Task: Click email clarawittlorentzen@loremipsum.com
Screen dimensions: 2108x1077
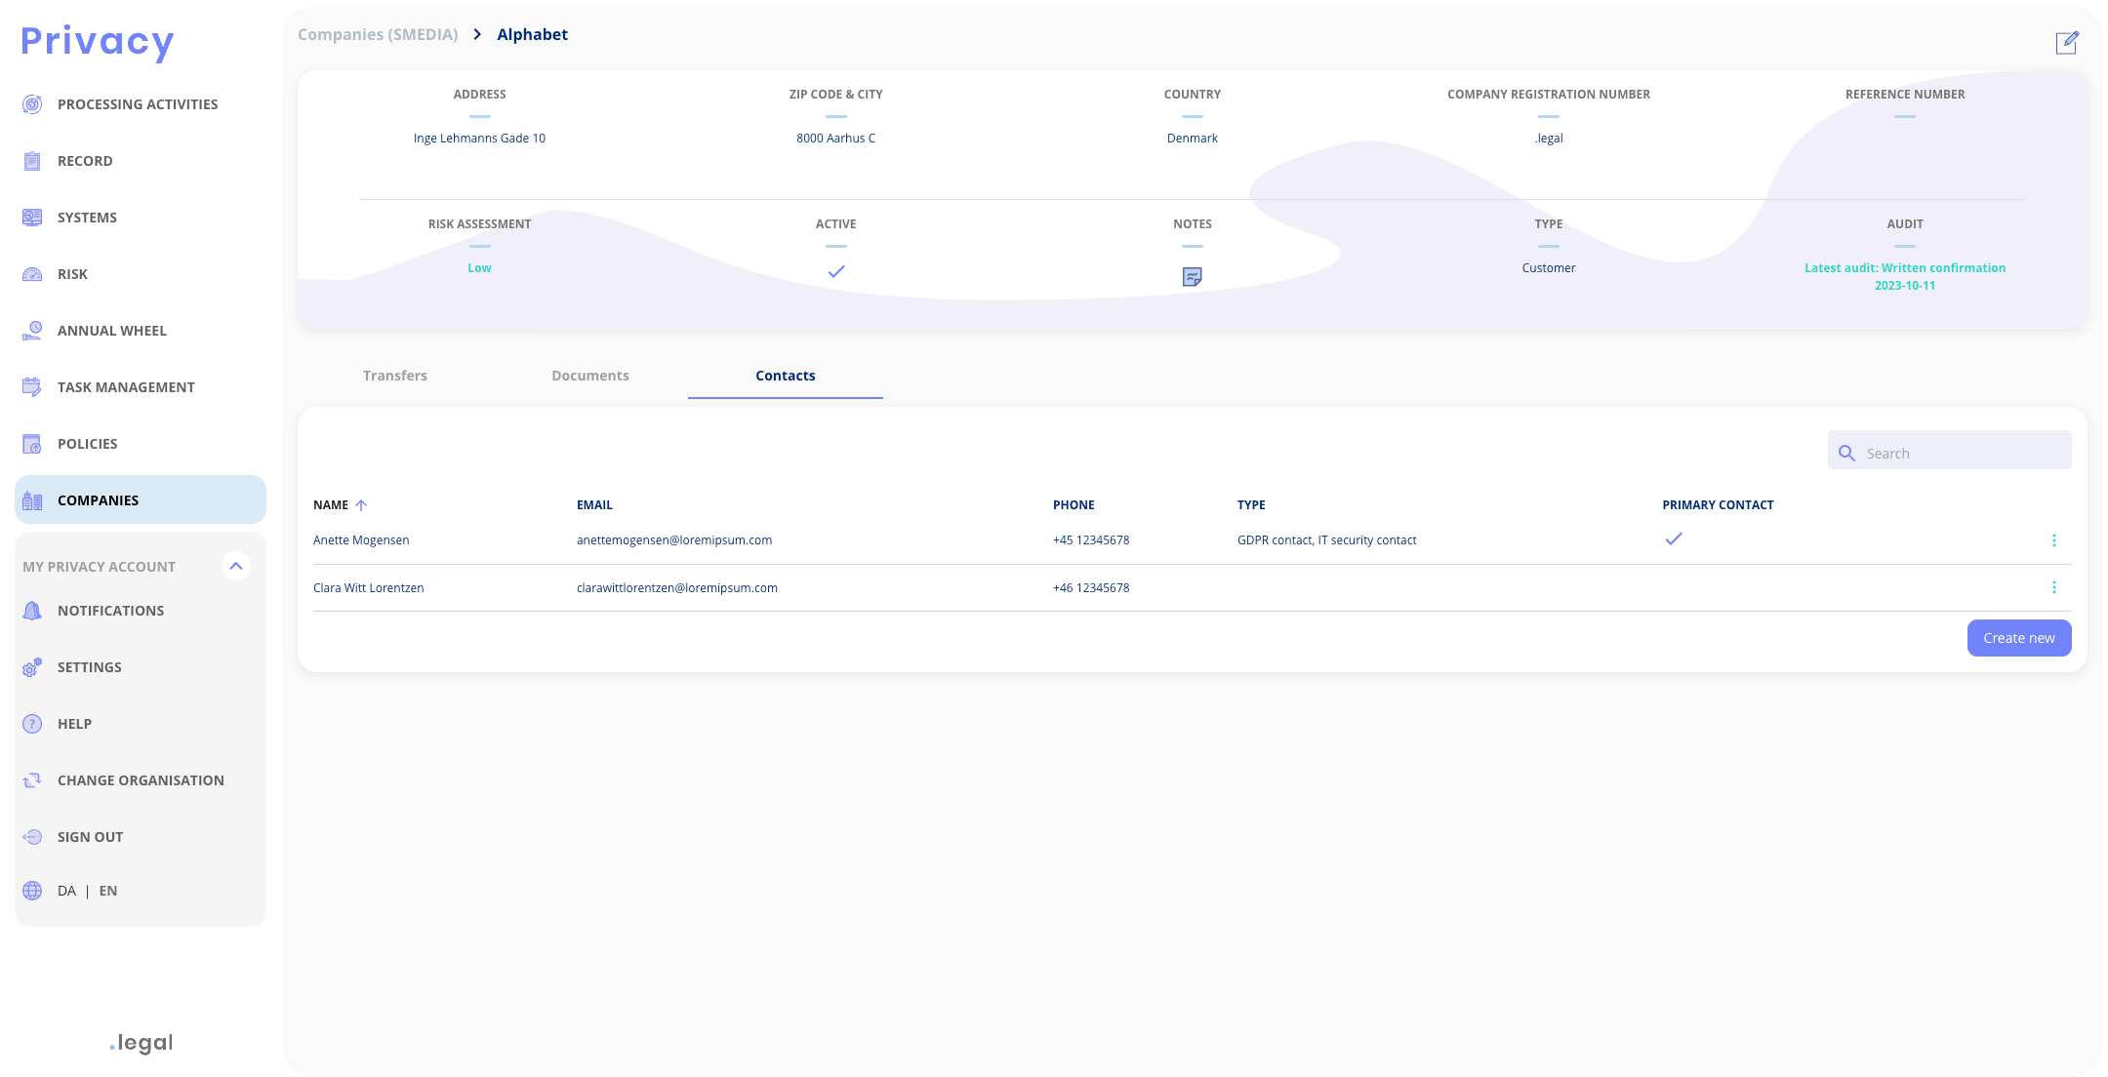Action: 677,588
